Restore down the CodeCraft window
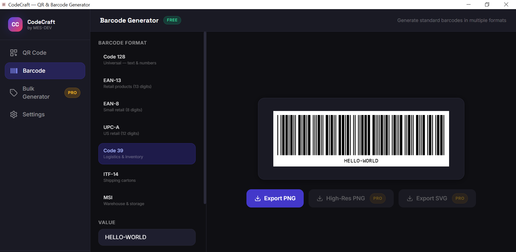Viewport: 516px width, 252px height. pyautogui.click(x=487, y=5)
